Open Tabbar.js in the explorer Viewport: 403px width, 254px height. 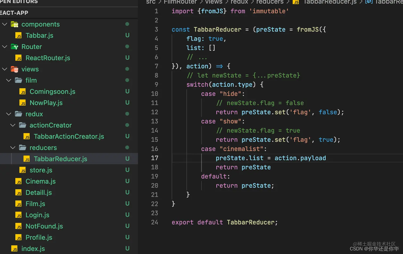[x=39, y=35]
